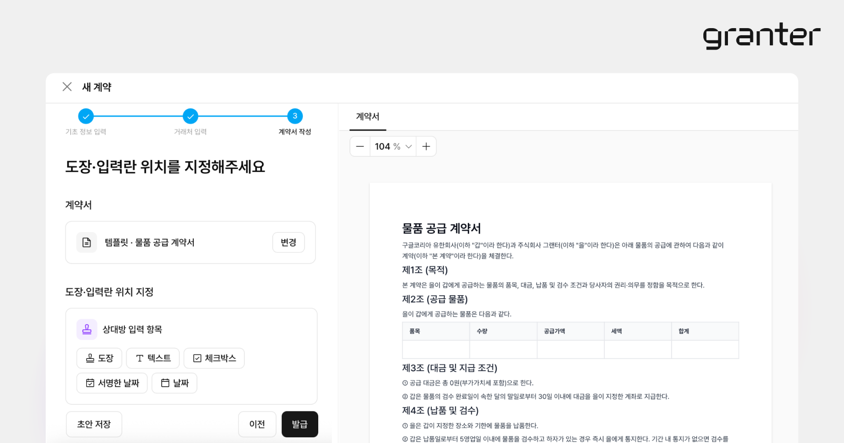The width and height of the screenshot is (844, 443).
Task: Click the 거래처 입력 step label
Action: (x=190, y=132)
